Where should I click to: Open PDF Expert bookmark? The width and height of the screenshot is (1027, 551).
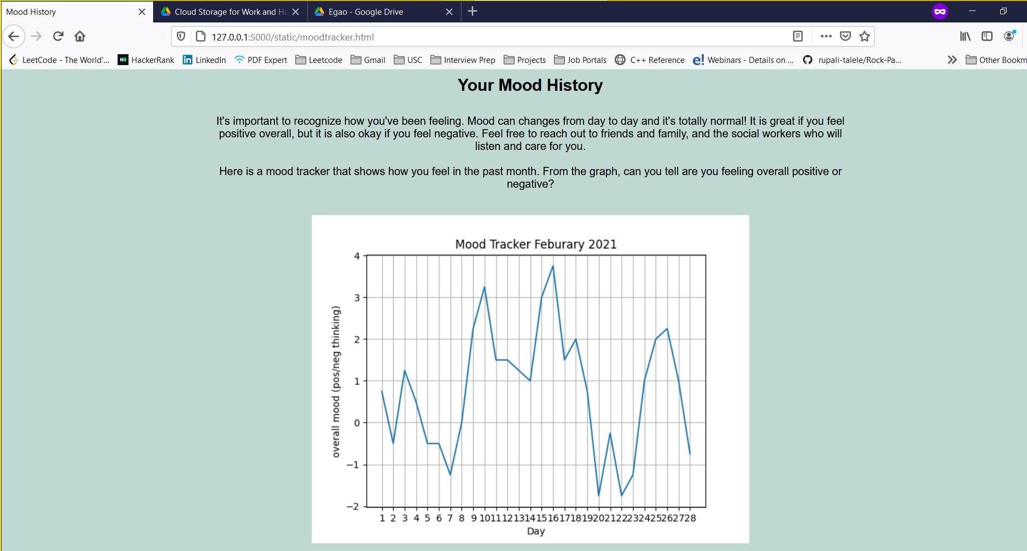point(260,60)
